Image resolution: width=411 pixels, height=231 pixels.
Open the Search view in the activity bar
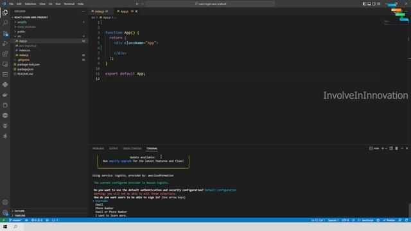pos(5,23)
